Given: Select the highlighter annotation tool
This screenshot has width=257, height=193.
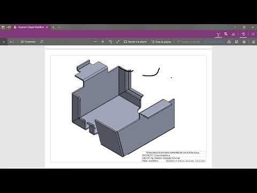Looking at the screenshot, I should [226, 34].
